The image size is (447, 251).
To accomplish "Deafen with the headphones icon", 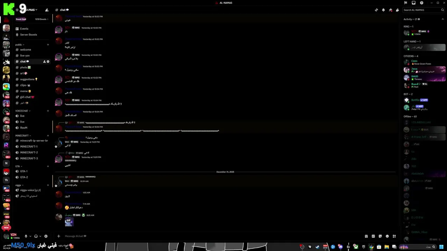I will 36,236.
